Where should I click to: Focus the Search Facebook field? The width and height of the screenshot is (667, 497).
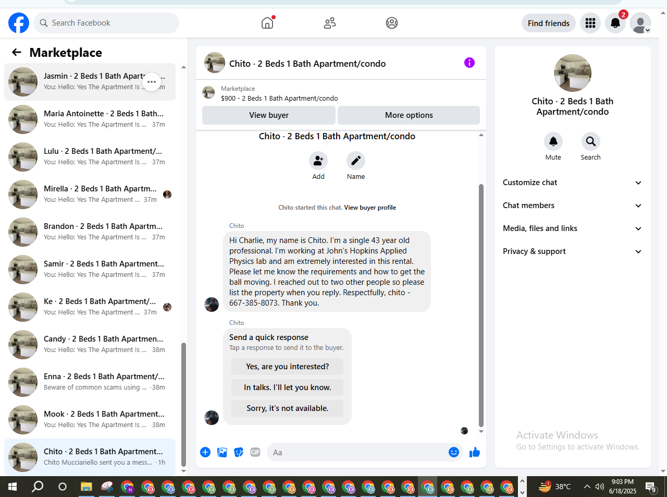click(x=106, y=23)
